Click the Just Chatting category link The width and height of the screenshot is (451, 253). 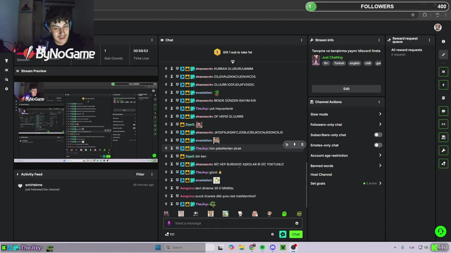[x=332, y=57]
